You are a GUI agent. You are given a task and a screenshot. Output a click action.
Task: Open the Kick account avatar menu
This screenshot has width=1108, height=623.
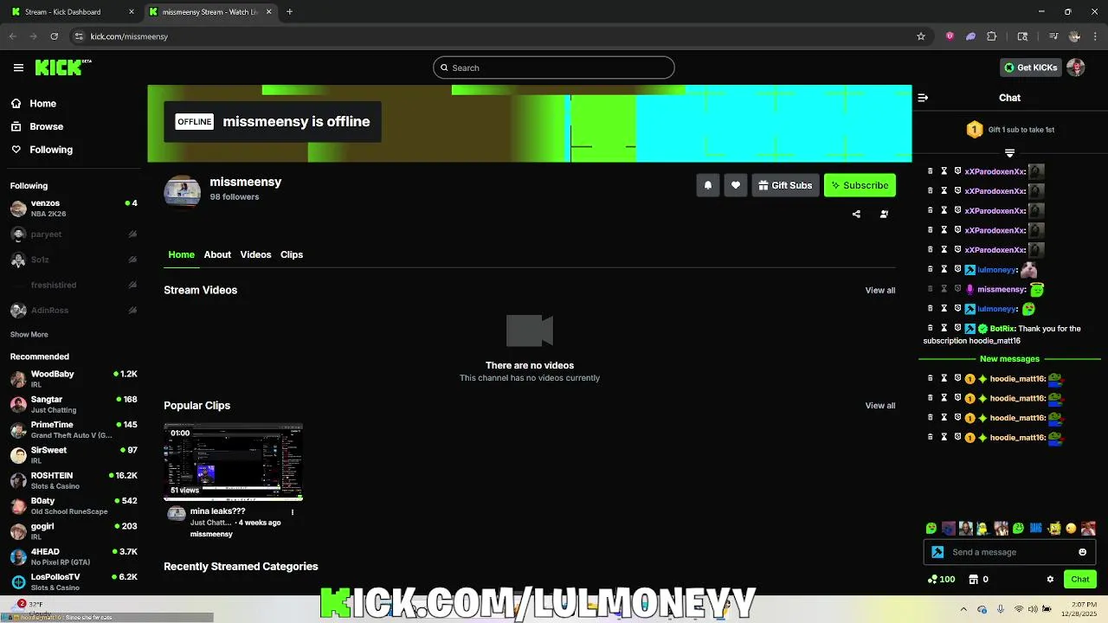pos(1076,67)
